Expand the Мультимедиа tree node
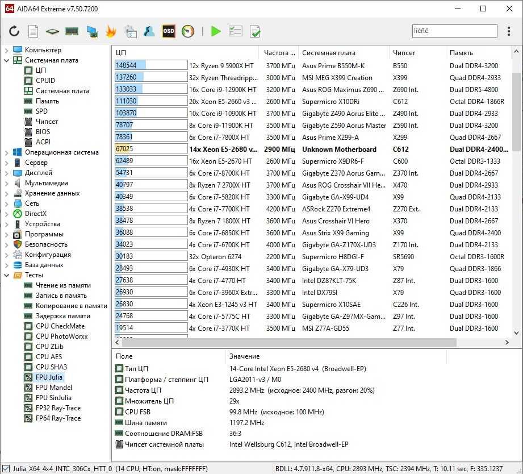Image resolution: width=523 pixels, height=474 pixels. [6, 183]
